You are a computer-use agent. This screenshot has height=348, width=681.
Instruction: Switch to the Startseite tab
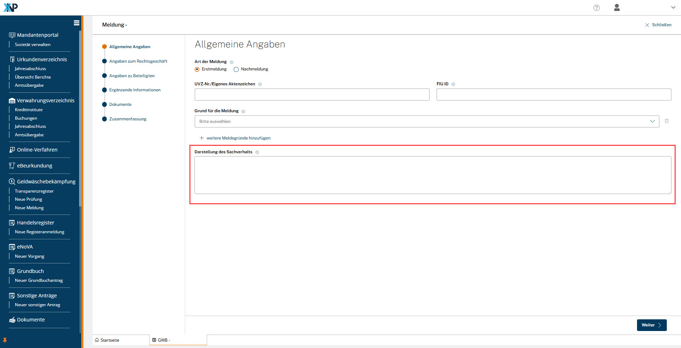[110, 340]
